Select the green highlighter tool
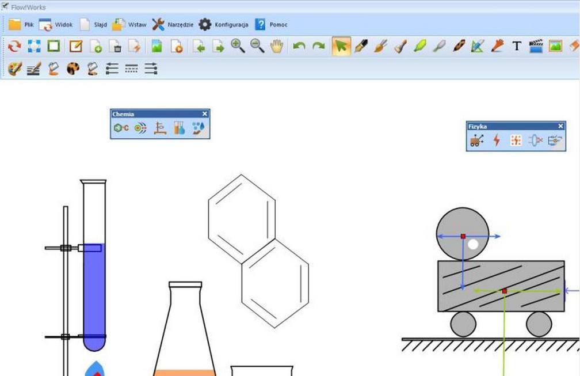Screen dimensions: 580x376 pyautogui.click(x=420, y=46)
